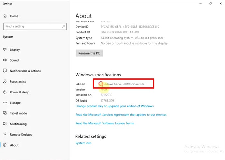The image size is (225, 160).
Task: Open Power & sleep settings
Action: click(x=19, y=92)
